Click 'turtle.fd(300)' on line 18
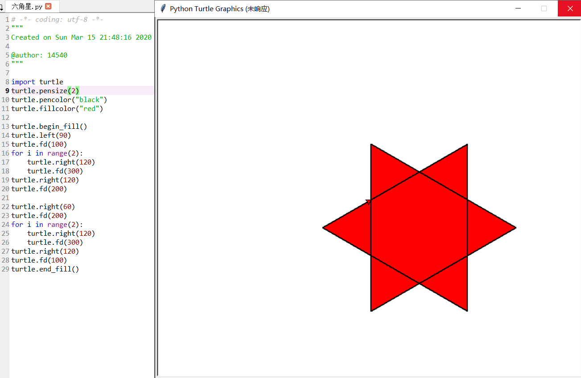Screen dimensions: 581x378 click(x=55, y=171)
